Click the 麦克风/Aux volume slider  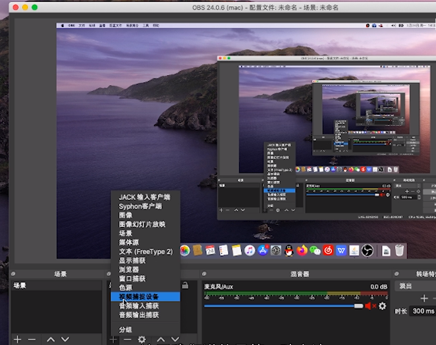tap(283, 306)
